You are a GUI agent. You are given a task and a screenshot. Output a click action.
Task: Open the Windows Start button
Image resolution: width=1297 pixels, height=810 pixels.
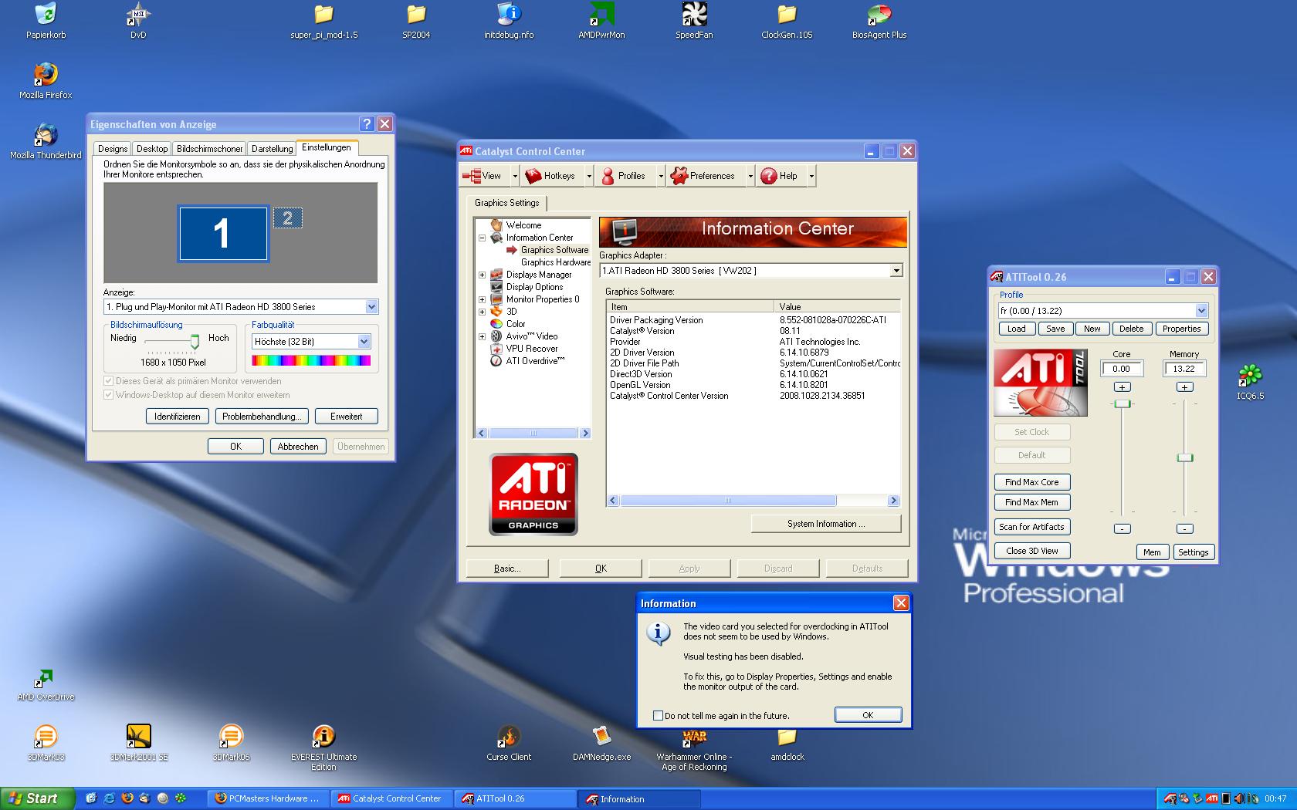tap(38, 798)
